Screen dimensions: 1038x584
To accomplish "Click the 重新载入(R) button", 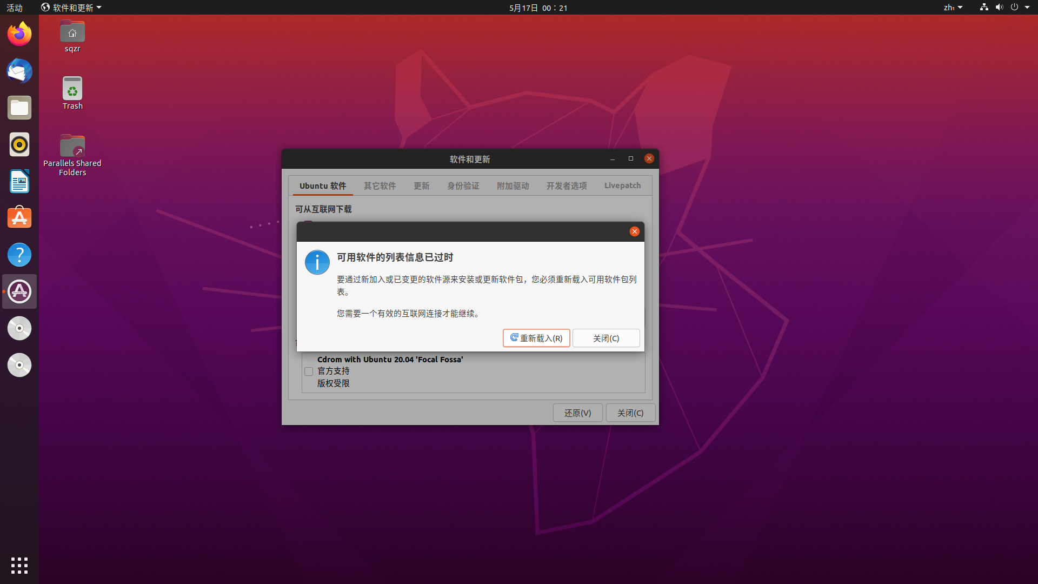I will [536, 338].
